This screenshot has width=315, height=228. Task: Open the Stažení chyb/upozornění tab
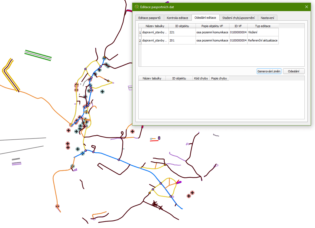238,18
